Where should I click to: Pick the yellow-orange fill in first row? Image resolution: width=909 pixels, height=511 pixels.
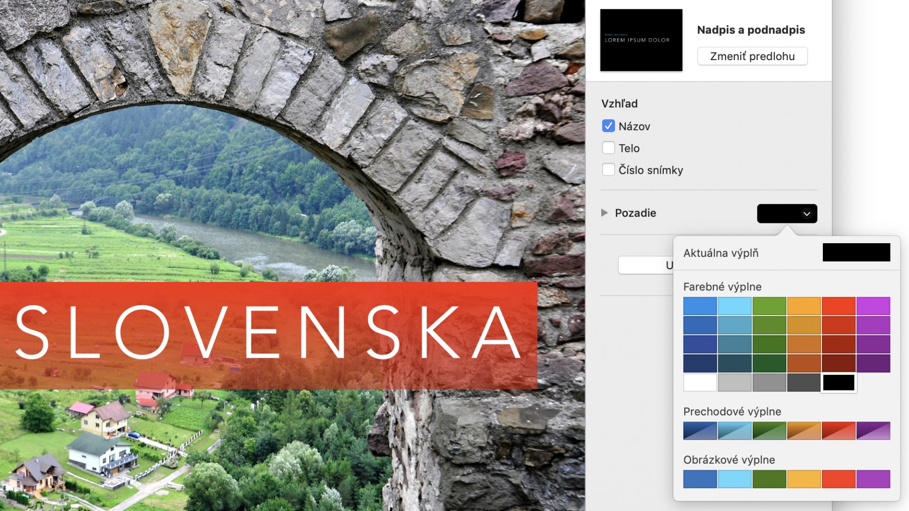click(804, 306)
